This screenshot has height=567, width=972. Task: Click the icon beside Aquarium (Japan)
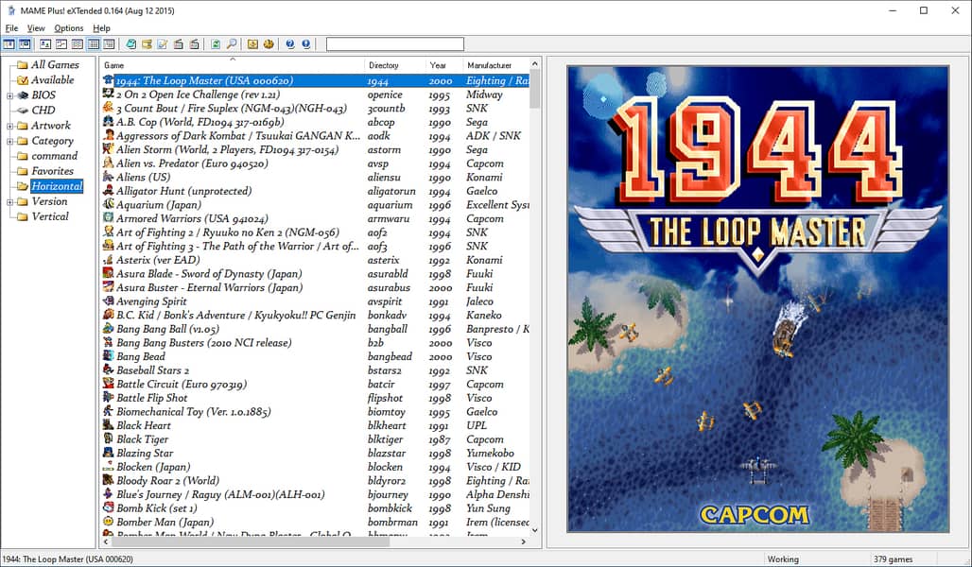109,204
